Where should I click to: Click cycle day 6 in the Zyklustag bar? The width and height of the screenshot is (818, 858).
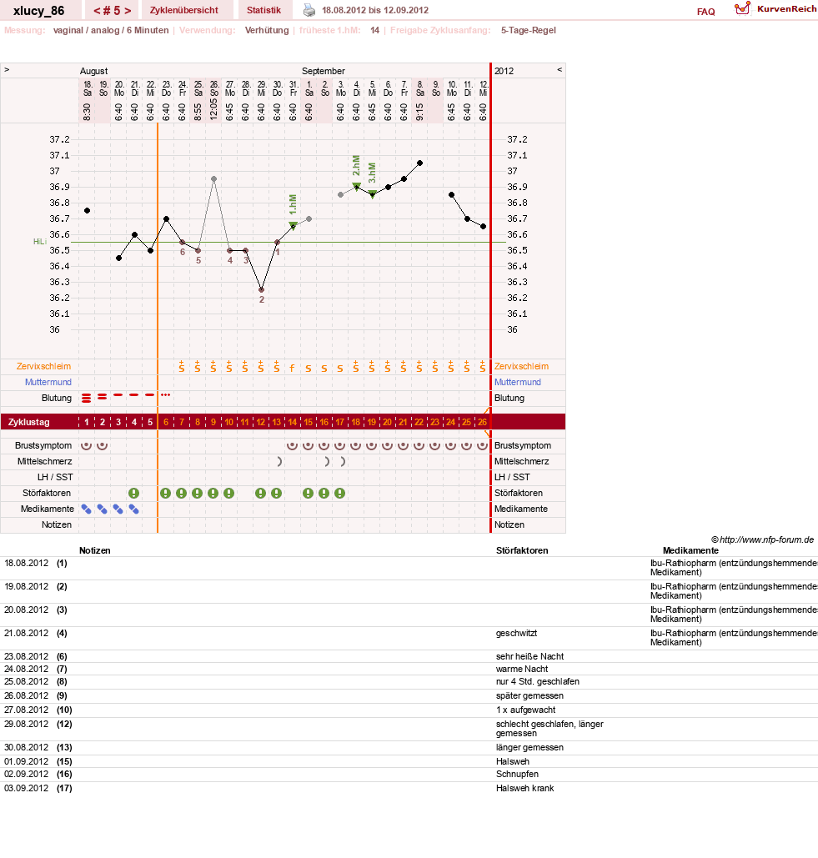(x=166, y=422)
